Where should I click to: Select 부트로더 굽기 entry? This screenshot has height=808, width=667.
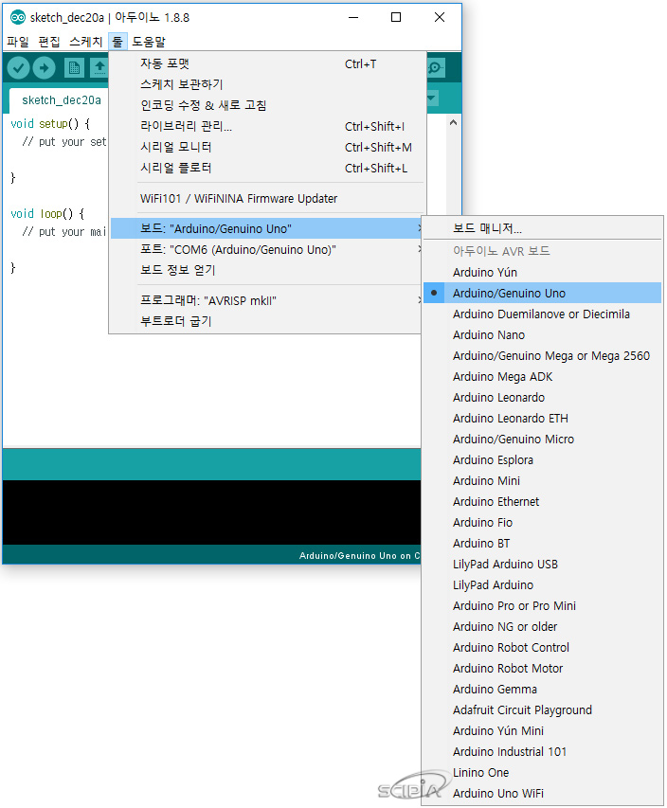[267, 321]
